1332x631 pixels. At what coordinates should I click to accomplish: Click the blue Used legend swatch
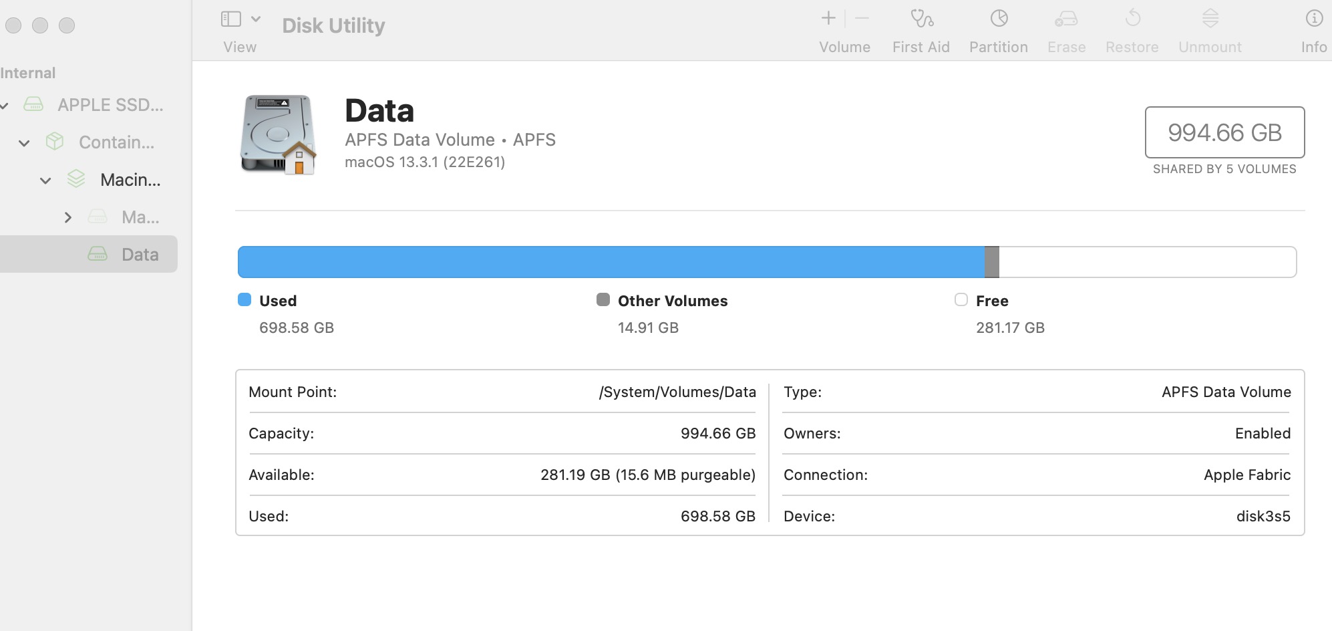coord(244,299)
